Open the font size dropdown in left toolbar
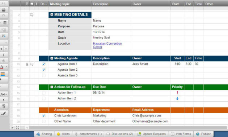228x137 pixels. 6,43
